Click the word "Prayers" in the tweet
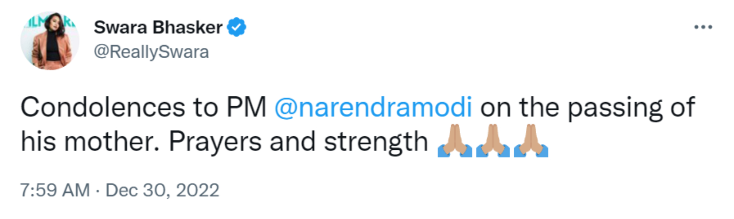This screenshot has width=734, height=219. [x=215, y=142]
